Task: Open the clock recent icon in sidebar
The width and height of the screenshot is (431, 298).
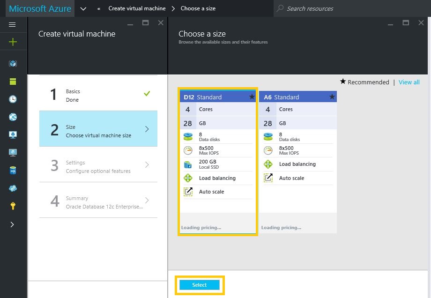Action: [x=13, y=99]
